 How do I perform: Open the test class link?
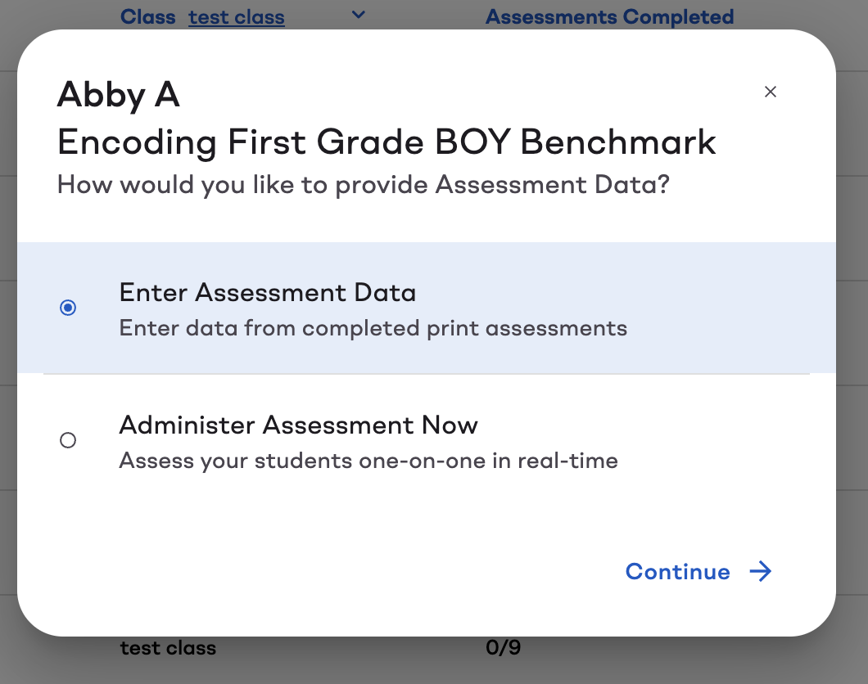[236, 16]
